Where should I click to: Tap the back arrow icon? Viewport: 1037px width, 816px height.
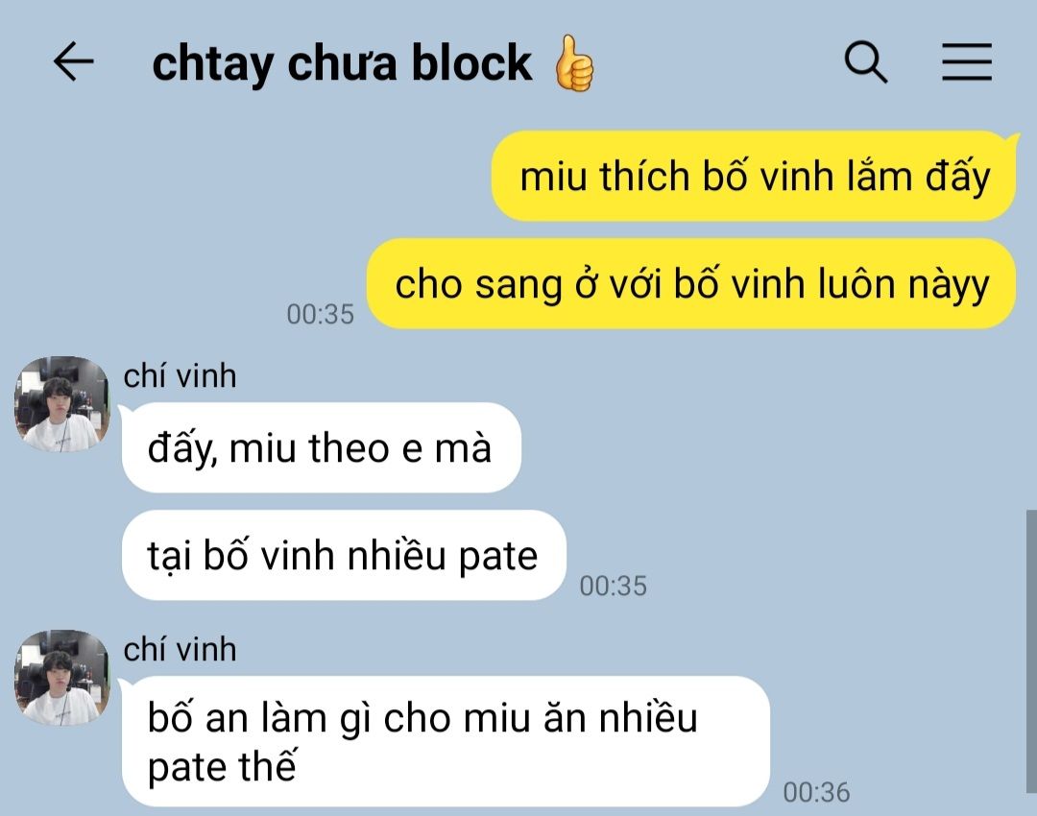(x=73, y=61)
